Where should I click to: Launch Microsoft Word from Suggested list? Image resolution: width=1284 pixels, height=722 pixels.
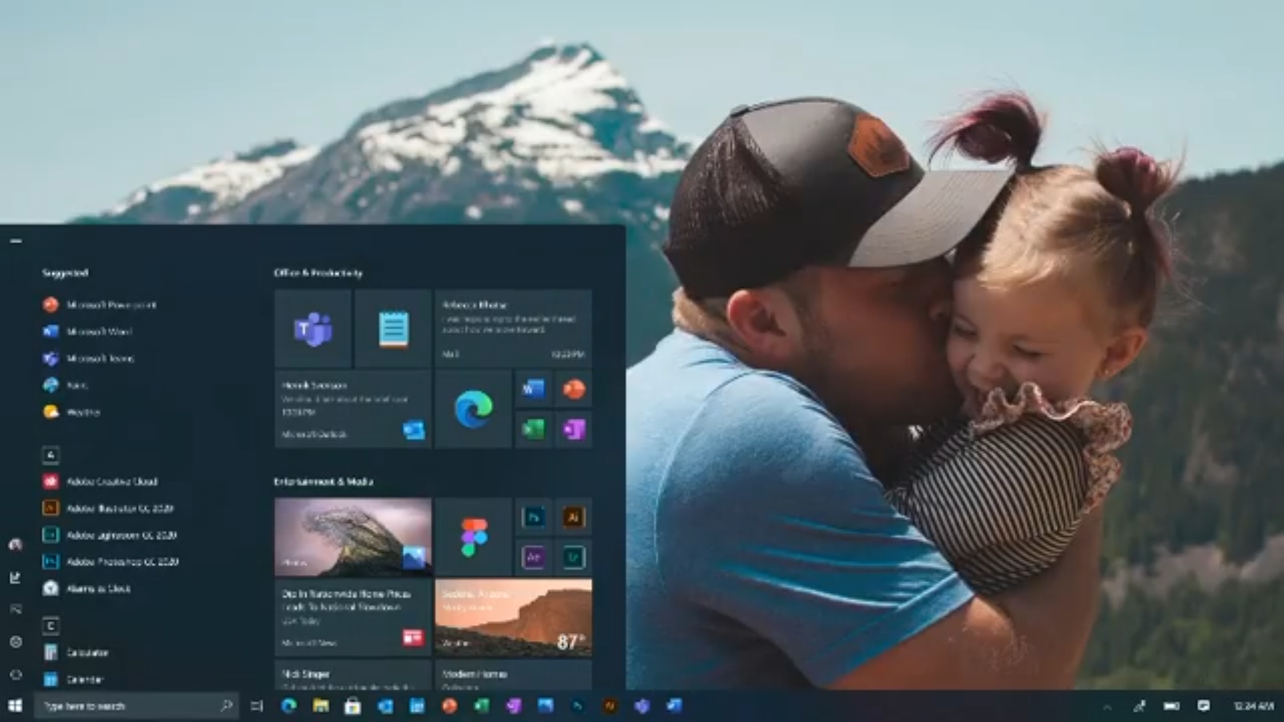click(x=88, y=332)
